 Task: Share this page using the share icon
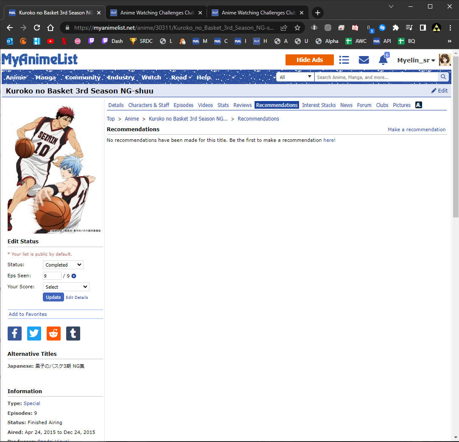284,28
